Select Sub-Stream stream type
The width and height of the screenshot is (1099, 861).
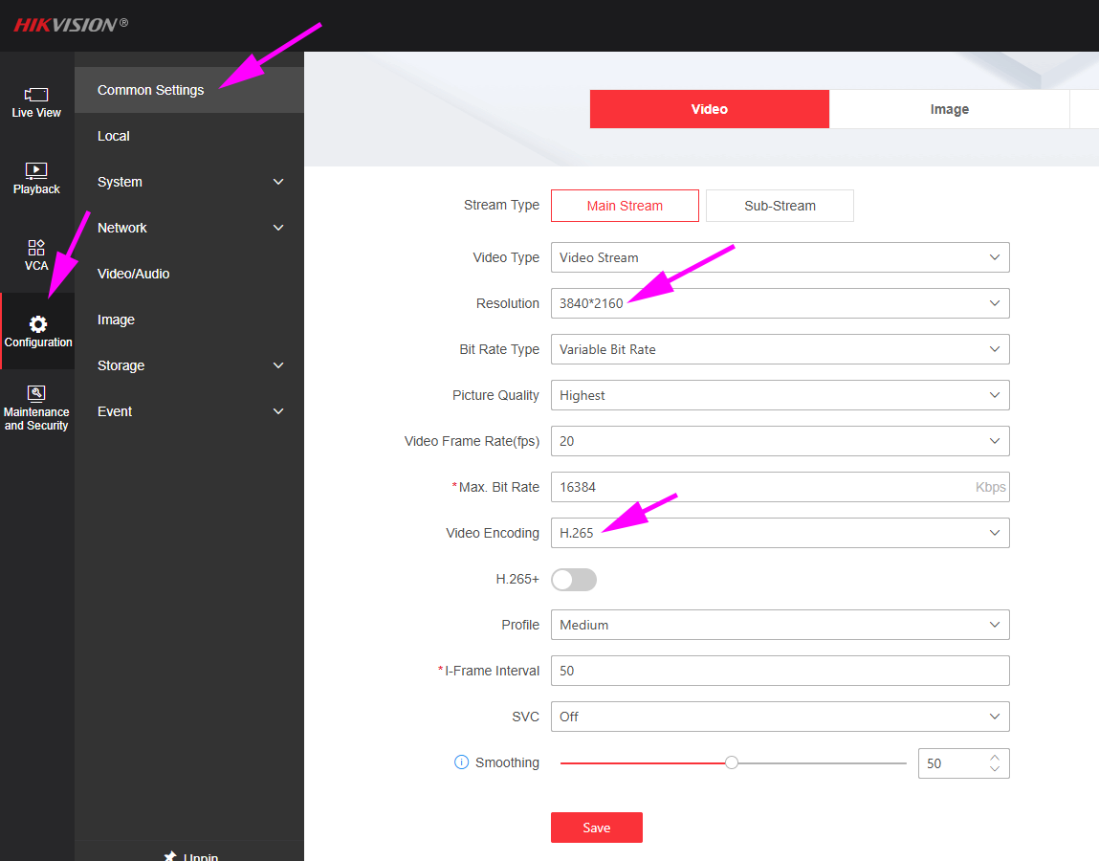(x=780, y=206)
